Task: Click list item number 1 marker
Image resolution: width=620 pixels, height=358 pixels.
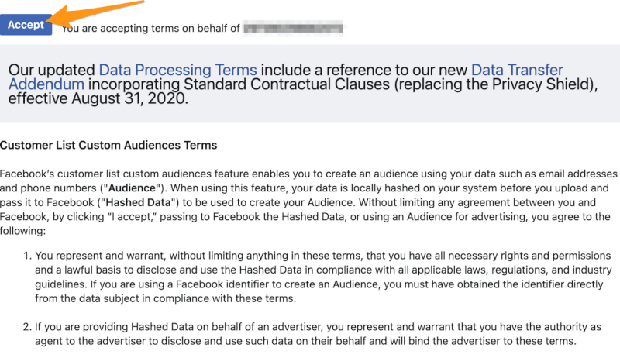Action: [27, 256]
